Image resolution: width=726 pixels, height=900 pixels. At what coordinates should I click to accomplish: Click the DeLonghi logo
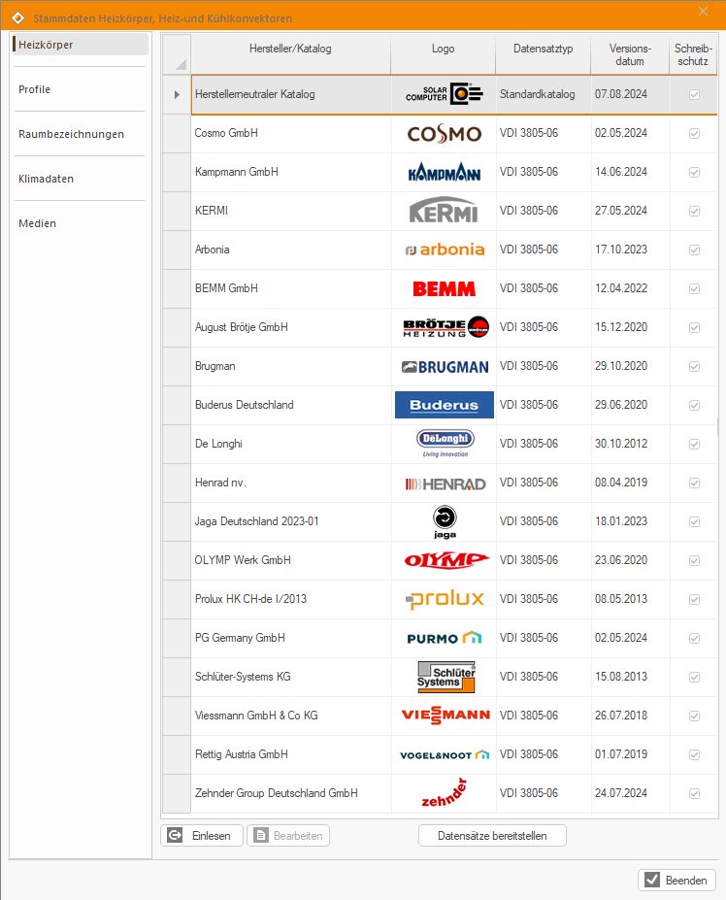[x=445, y=444]
